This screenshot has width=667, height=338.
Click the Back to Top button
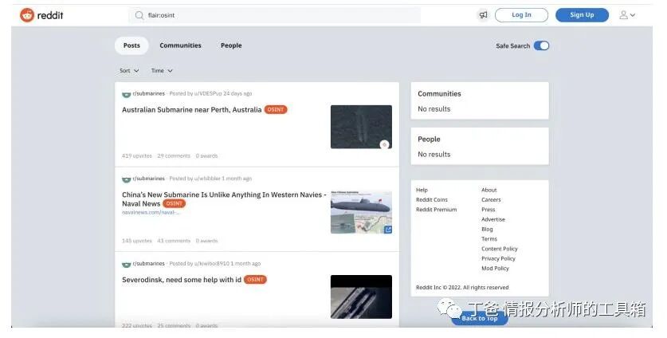[480, 318]
